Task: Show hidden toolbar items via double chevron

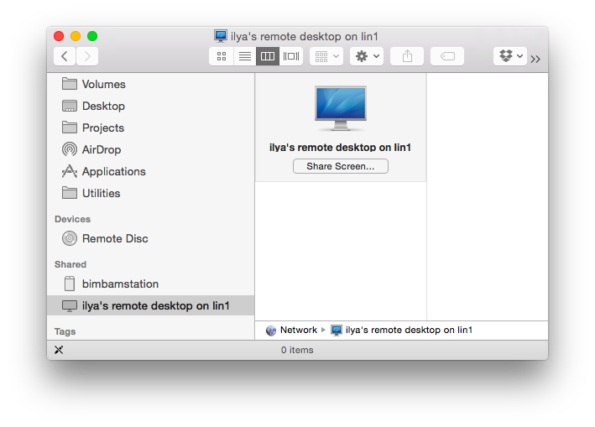Action: click(x=535, y=59)
